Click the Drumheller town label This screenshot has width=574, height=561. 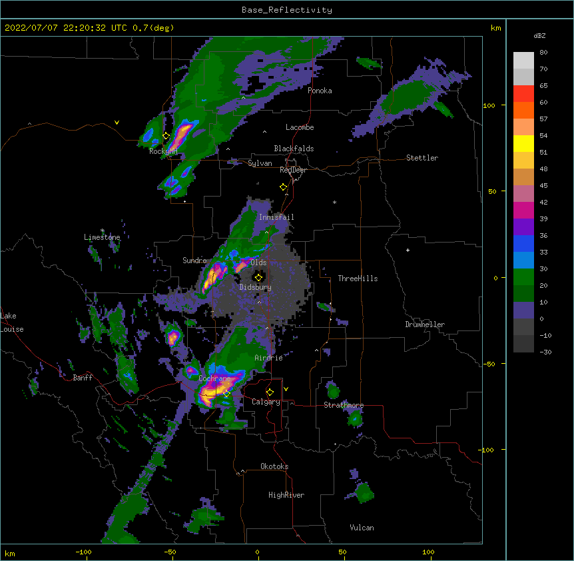(x=425, y=324)
